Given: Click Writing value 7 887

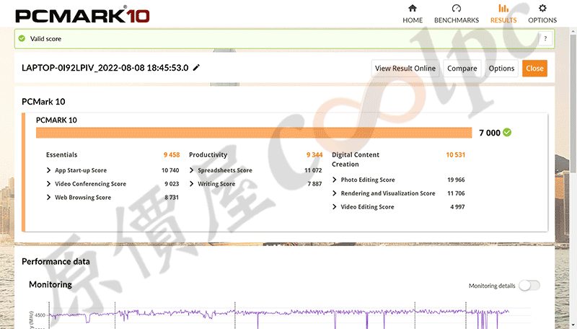Looking at the screenshot, I should [x=314, y=184].
